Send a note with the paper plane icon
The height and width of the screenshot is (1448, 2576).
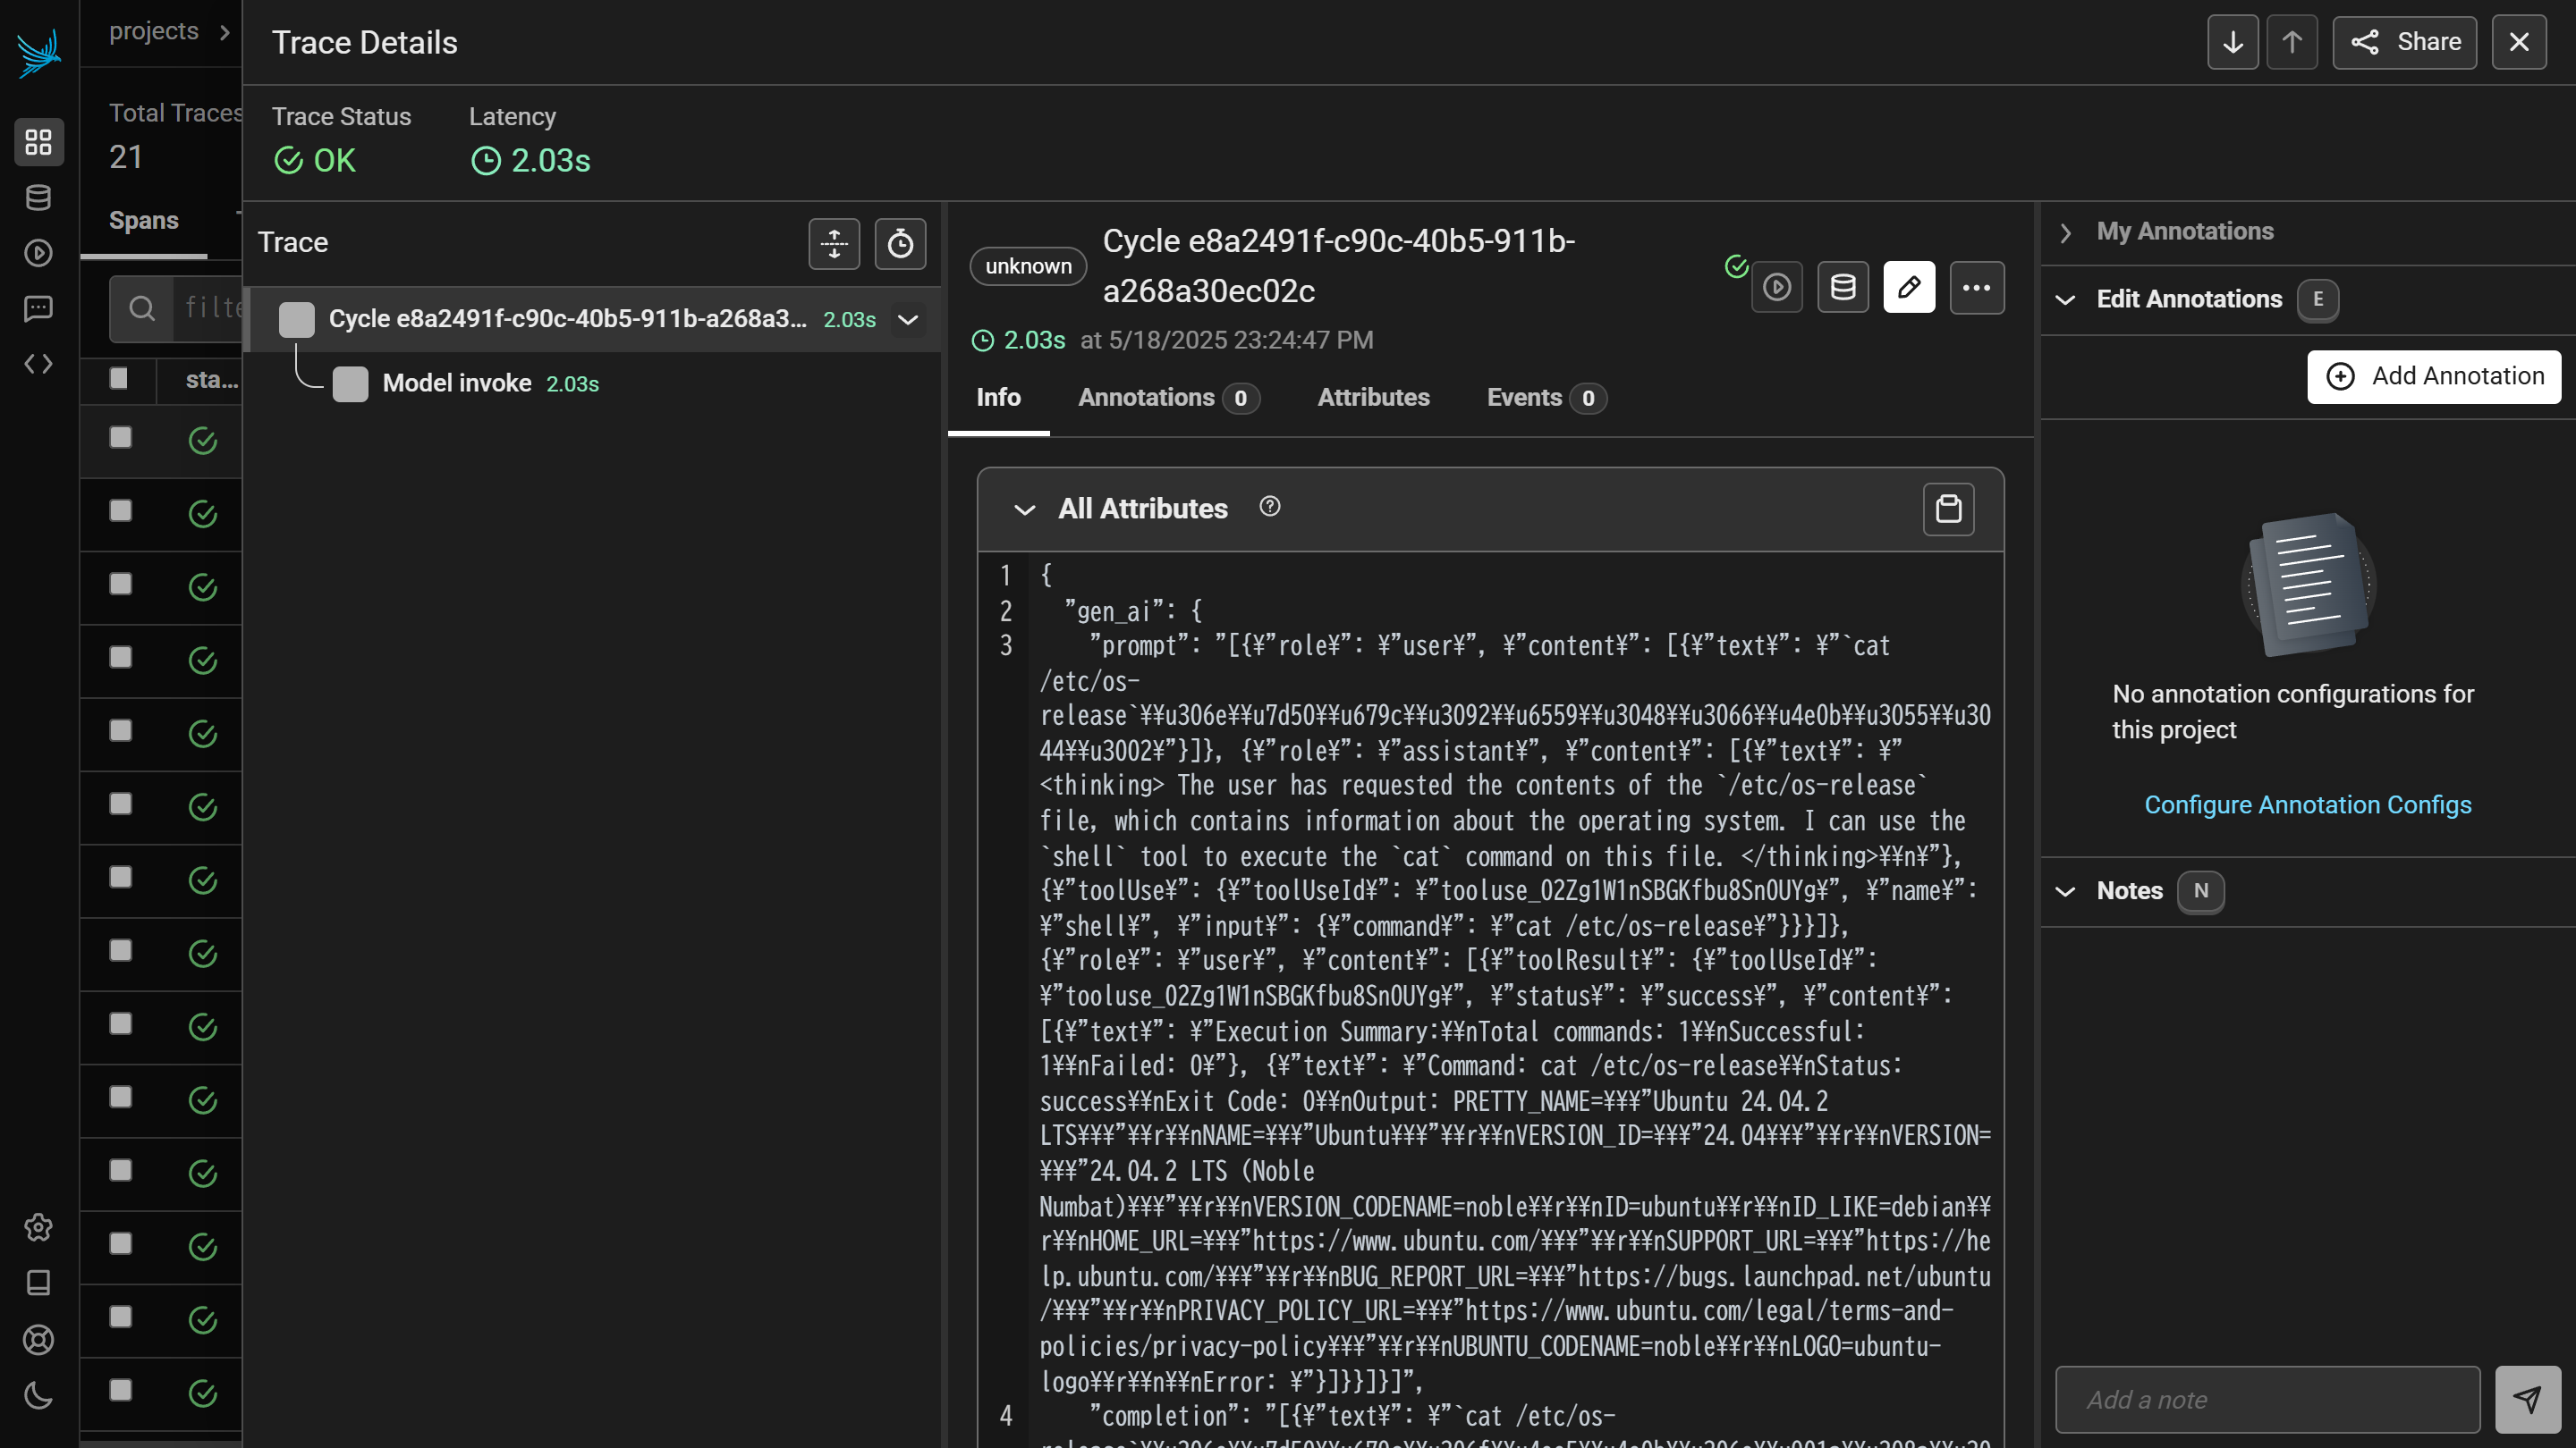[x=2528, y=1398]
